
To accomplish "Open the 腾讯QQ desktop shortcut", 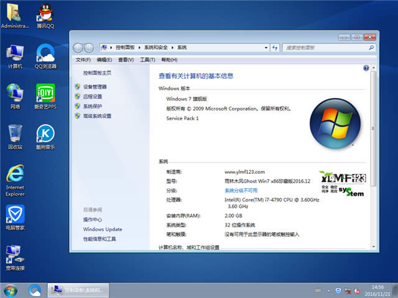I will pyautogui.click(x=45, y=14).
